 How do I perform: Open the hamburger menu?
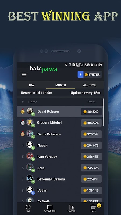click(24, 74)
